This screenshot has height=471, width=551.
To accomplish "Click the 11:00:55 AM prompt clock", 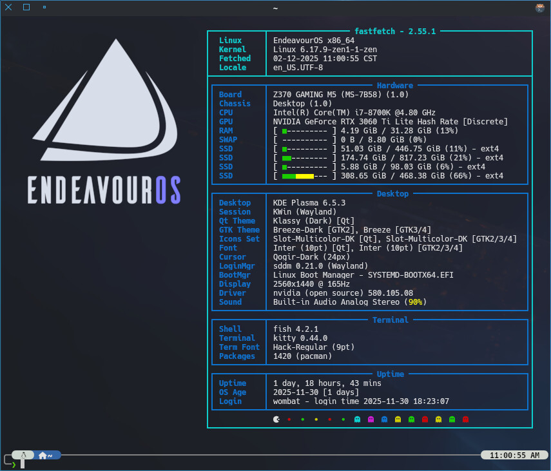I will pyautogui.click(x=514, y=455).
